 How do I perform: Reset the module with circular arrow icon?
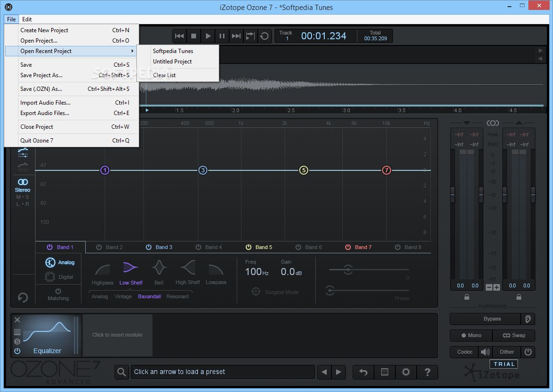pyautogui.click(x=23, y=297)
